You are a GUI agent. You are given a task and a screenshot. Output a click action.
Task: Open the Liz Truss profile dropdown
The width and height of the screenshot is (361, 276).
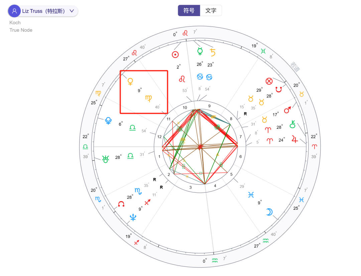point(72,11)
